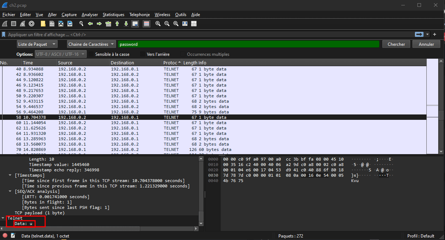Click the Annuler button
Viewport: 445px width, 240px height.
point(426,44)
